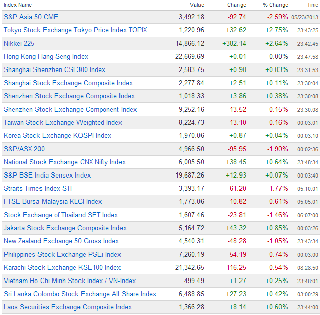Select the time 23:47:58
Image resolution: width=320 pixels, height=315 pixels.
308,57
